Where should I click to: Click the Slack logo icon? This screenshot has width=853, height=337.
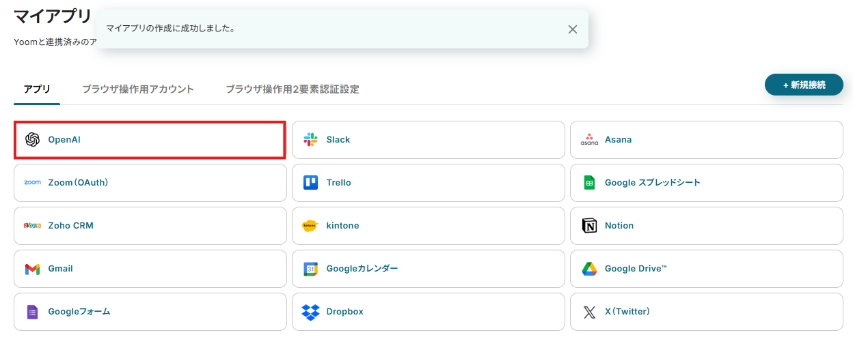(x=310, y=139)
